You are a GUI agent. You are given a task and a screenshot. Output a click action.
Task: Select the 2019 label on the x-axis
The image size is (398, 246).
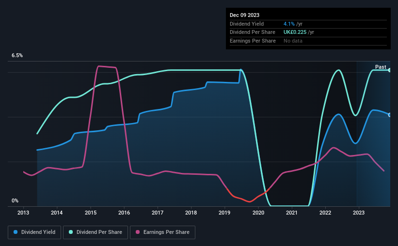click(224, 213)
